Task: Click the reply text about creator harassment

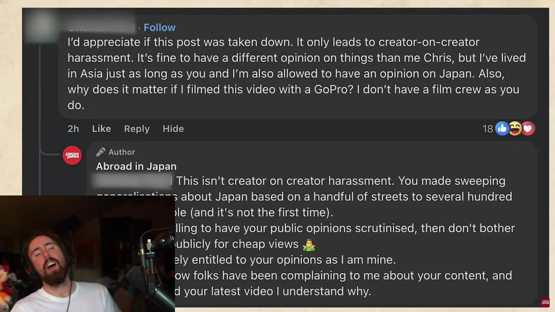Action: pos(340,181)
